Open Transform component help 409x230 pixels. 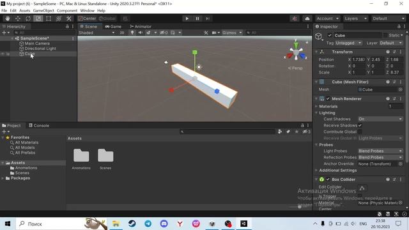coord(388,52)
